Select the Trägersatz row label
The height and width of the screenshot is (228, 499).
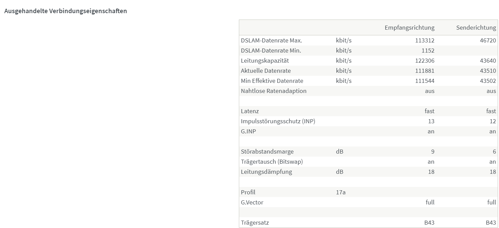tap(255, 223)
